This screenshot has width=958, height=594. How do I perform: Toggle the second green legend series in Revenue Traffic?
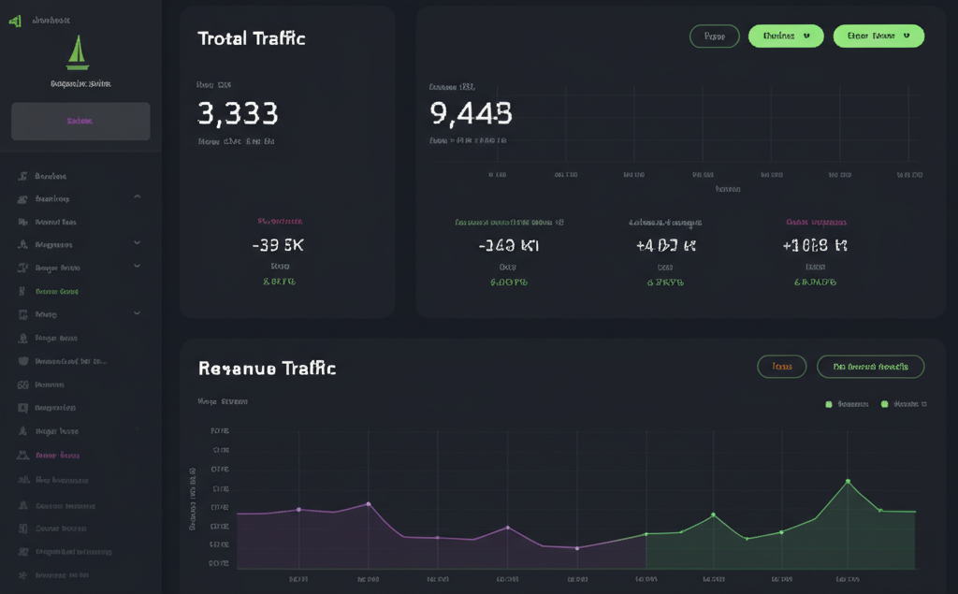(884, 404)
